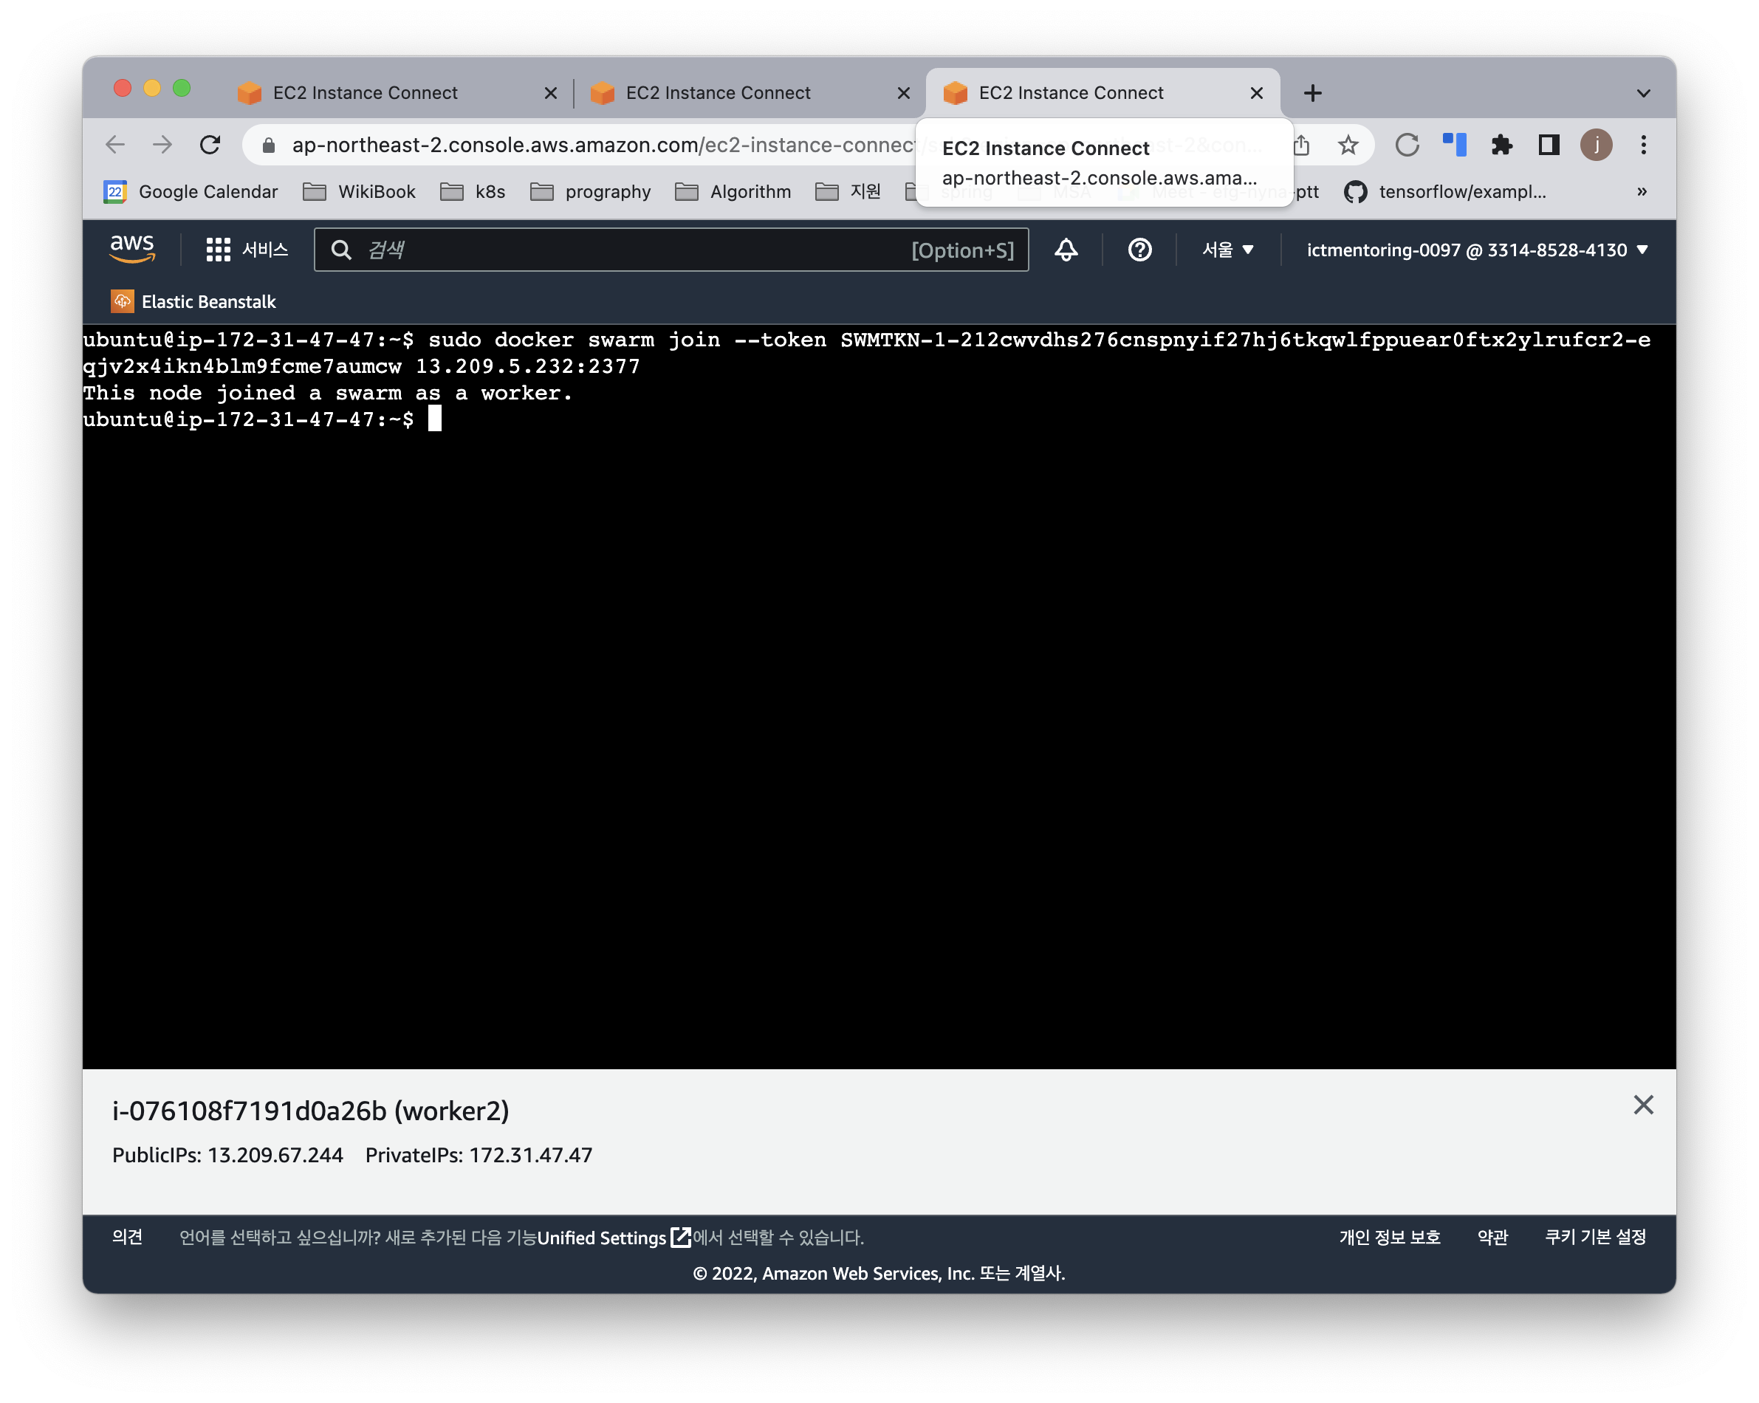Open the AWS help question mark icon

point(1139,250)
